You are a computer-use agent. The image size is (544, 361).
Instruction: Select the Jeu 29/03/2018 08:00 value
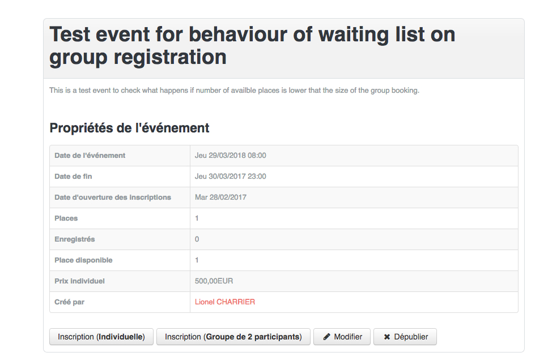[230, 156]
